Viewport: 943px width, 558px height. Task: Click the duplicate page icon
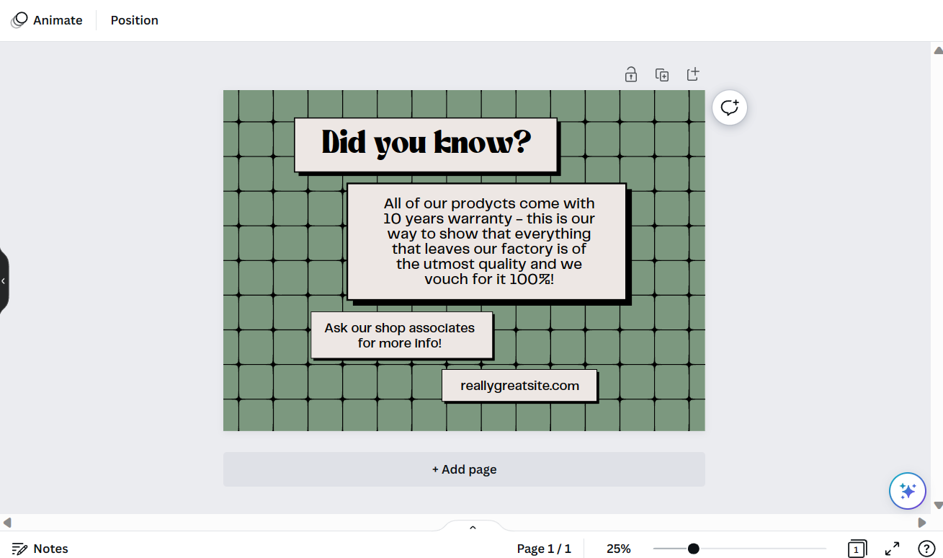coord(661,74)
